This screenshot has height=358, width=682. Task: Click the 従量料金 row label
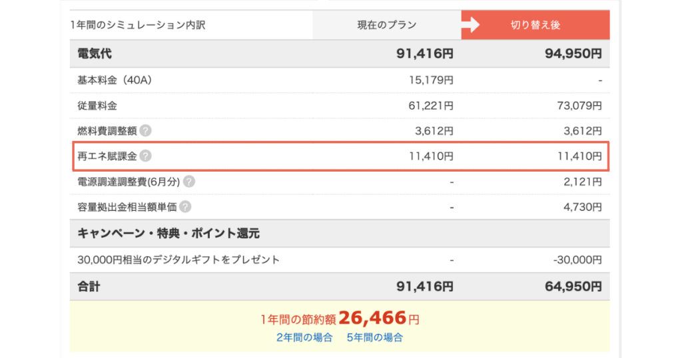pyautogui.click(x=97, y=106)
